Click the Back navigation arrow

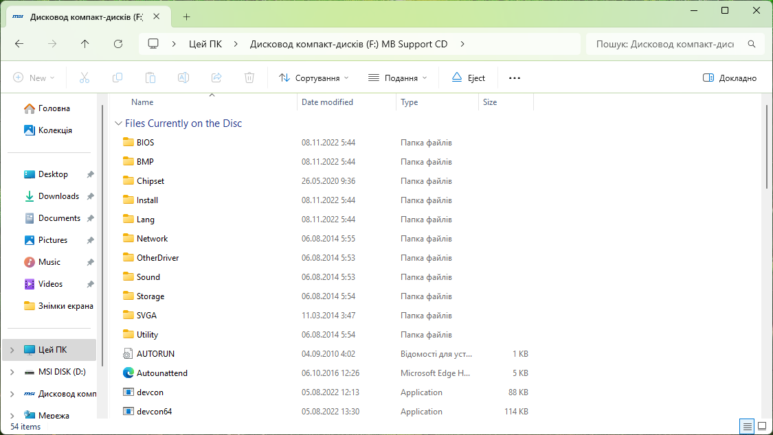(x=19, y=44)
